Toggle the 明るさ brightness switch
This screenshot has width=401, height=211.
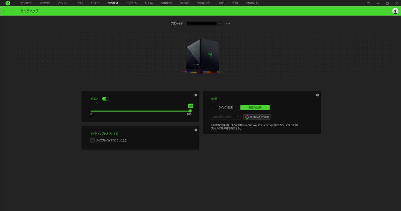tap(105, 99)
